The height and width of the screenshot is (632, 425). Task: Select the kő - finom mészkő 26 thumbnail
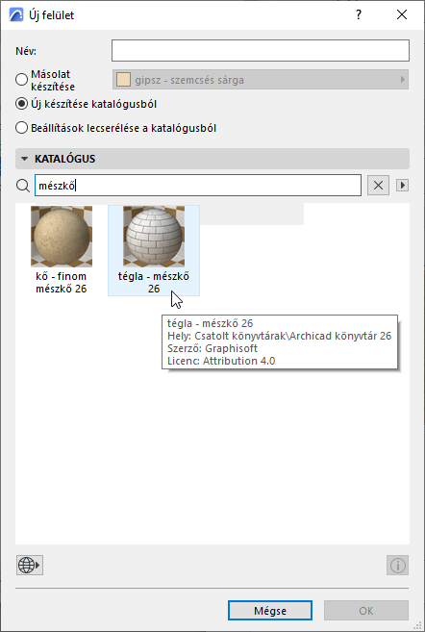[62, 237]
